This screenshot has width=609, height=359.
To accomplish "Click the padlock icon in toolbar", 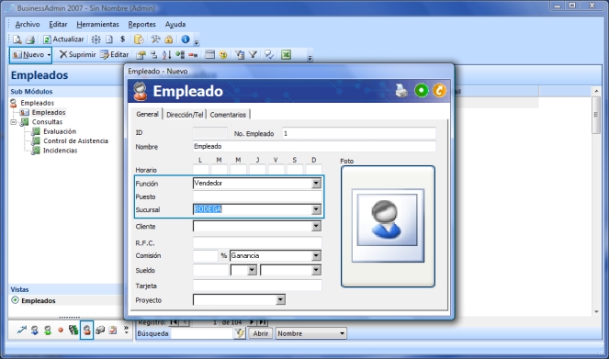I will (169, 39).
